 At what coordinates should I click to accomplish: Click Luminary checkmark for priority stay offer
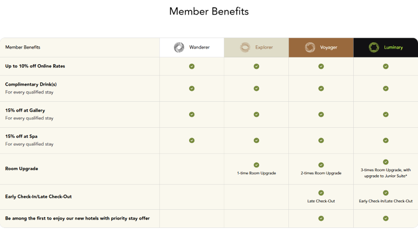click(386, 219)
